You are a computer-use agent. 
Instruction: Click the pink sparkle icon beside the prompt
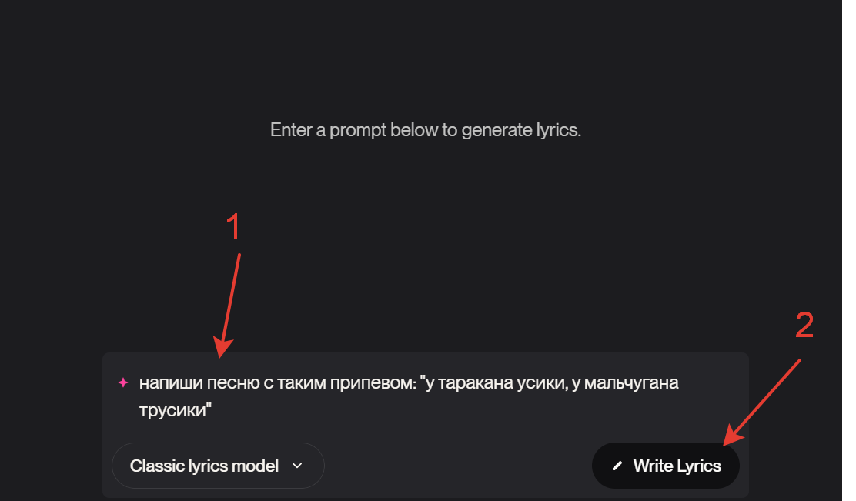coord(123,382)
